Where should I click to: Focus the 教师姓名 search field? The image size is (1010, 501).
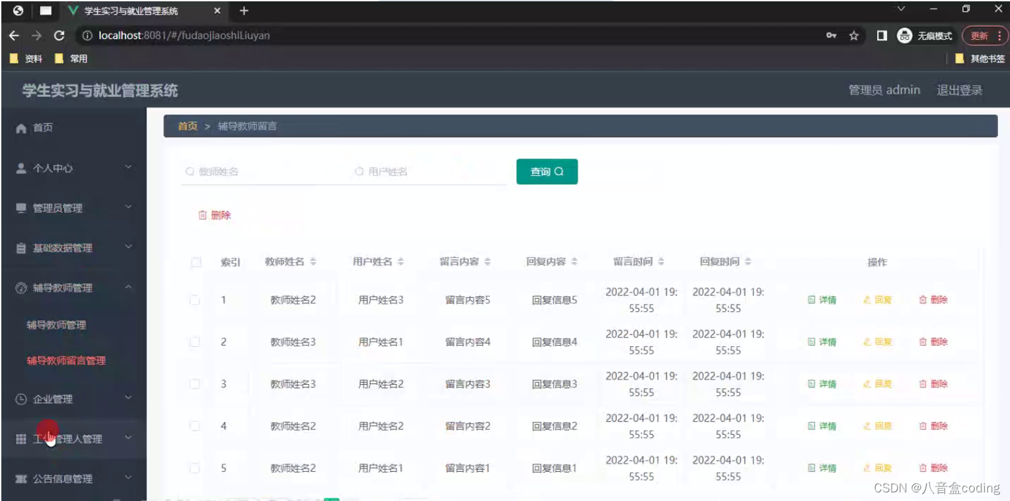[262, 172]
